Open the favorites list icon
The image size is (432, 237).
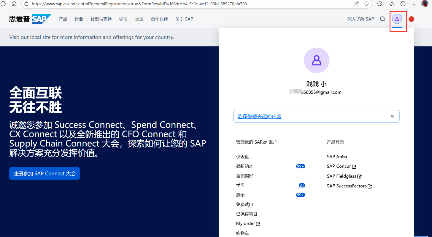pos(392,4)
